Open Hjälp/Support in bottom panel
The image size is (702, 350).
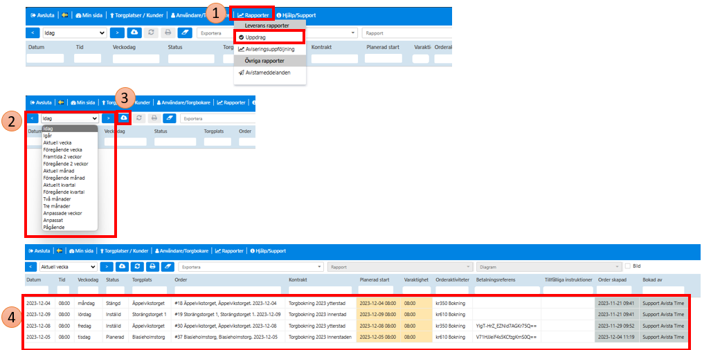point(268,250)
